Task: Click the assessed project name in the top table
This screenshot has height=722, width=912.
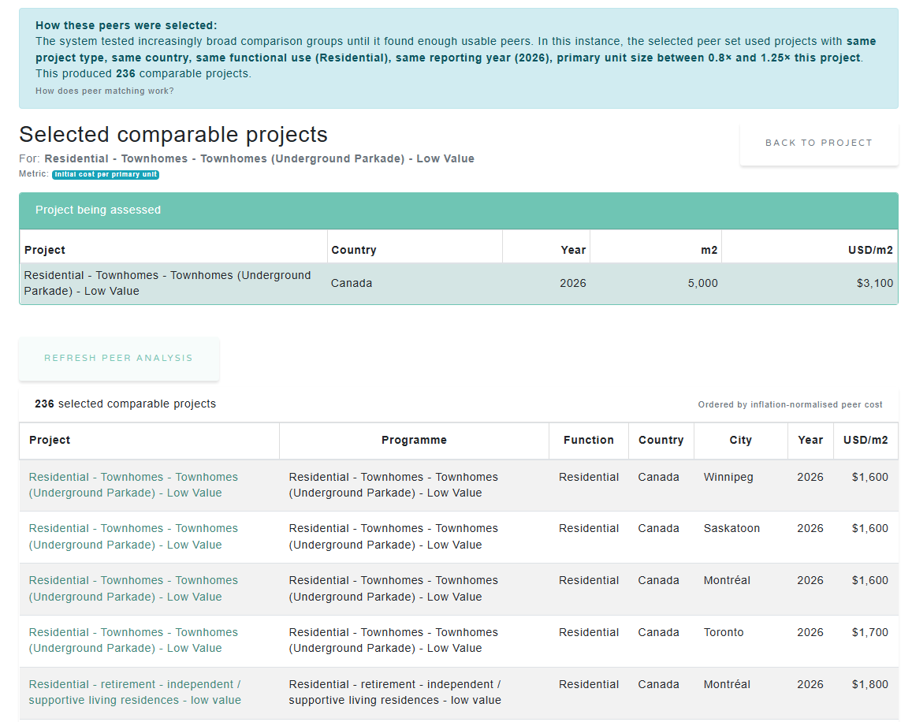Action: [168, 283]
